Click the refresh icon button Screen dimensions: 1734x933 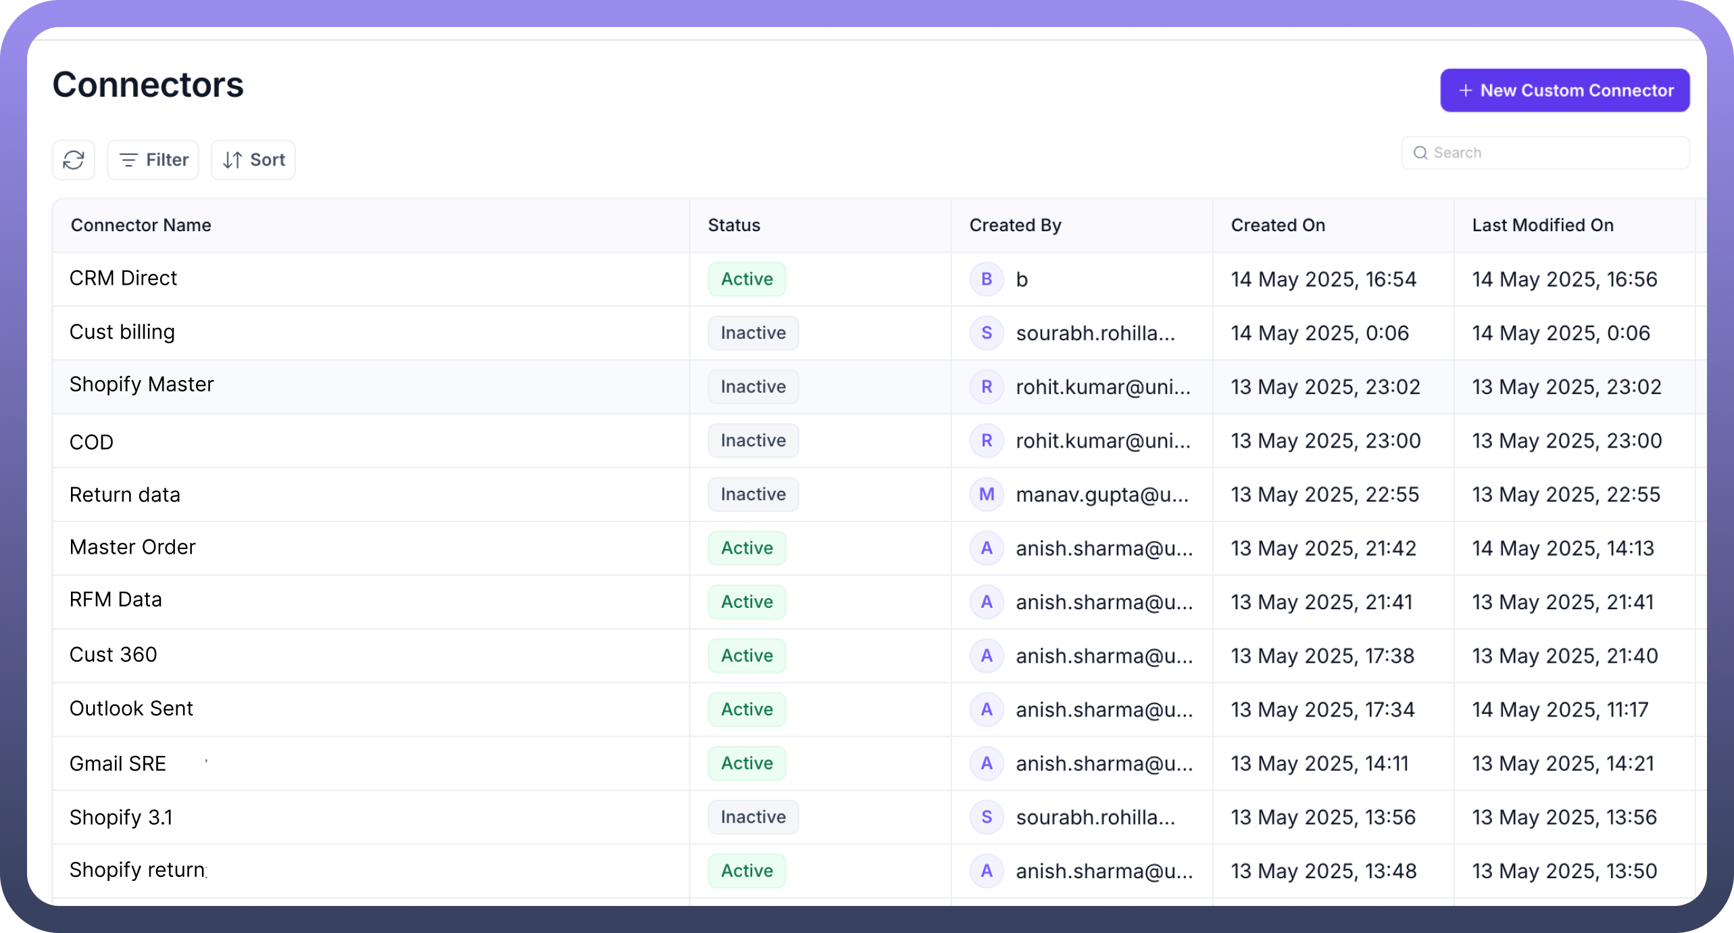point(74,160)
